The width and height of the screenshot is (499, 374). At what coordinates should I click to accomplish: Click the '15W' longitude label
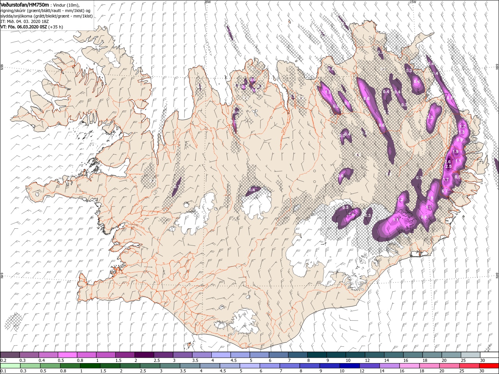click(x=413, y=2)
